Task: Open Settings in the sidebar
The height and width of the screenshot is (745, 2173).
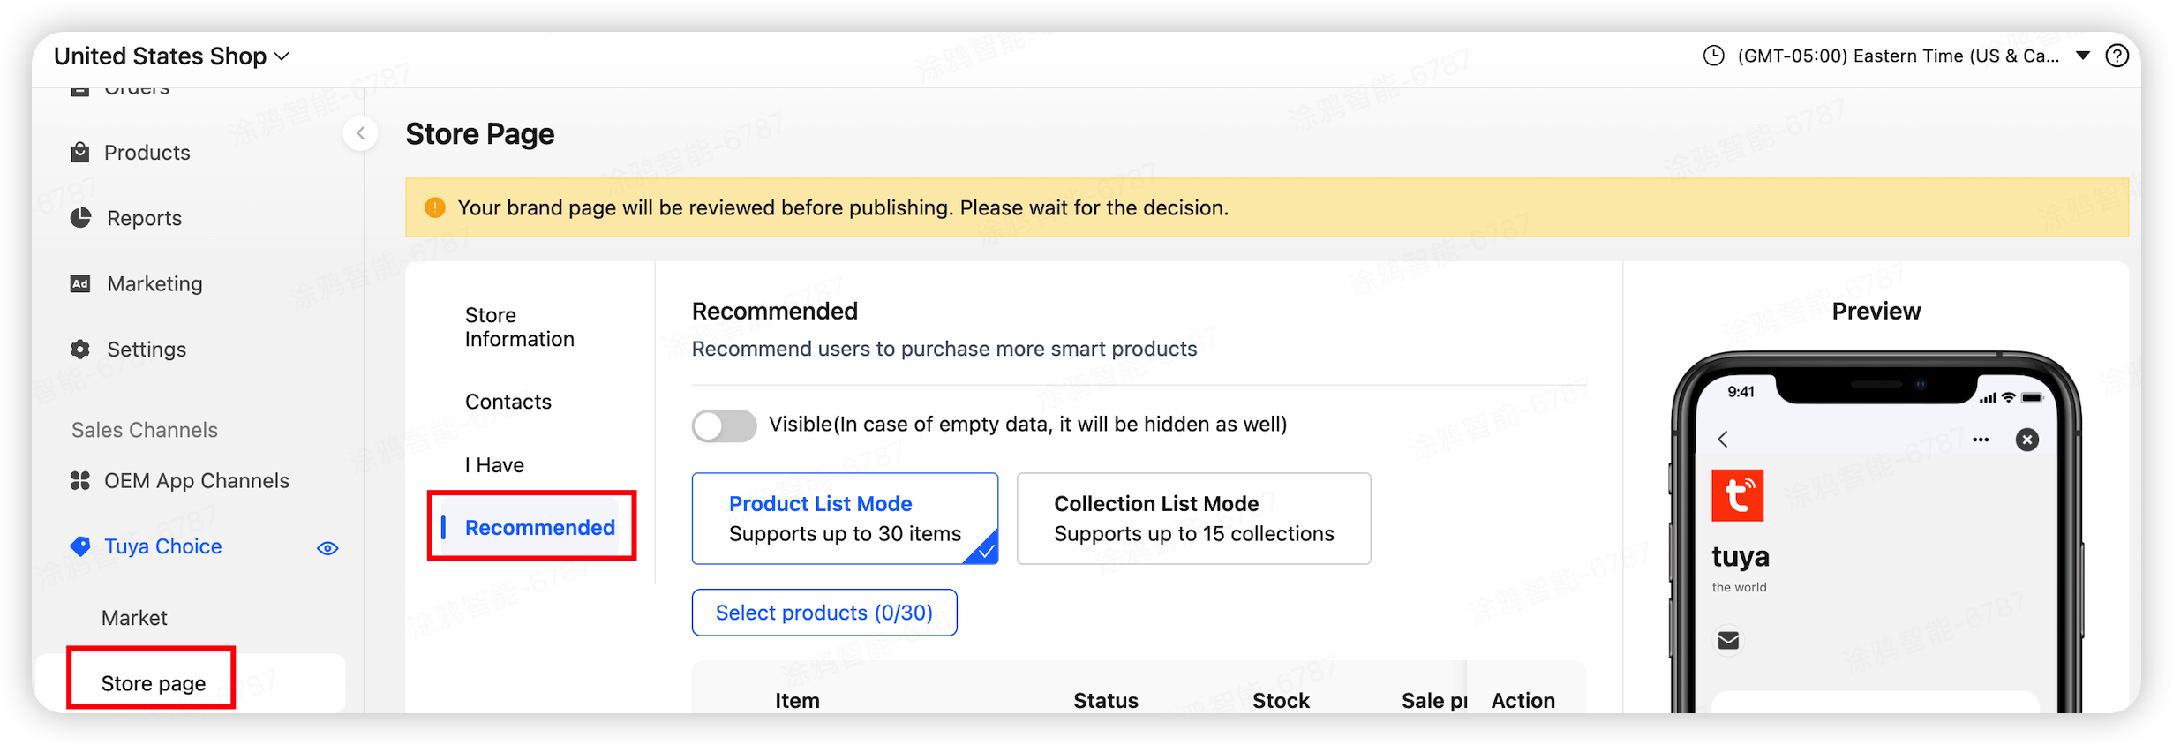Action: (147, 350)
